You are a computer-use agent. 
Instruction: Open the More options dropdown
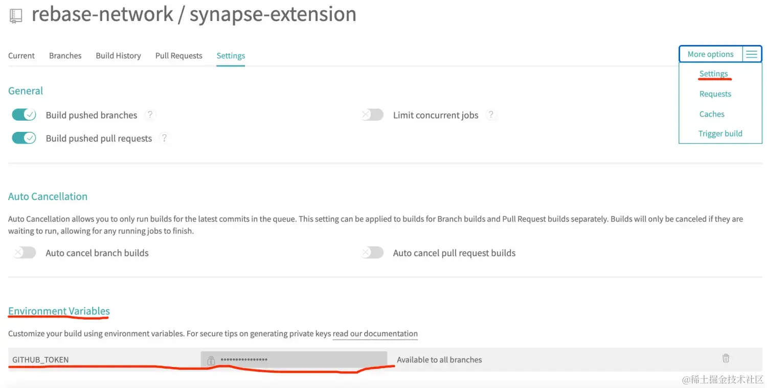[710, 54]
